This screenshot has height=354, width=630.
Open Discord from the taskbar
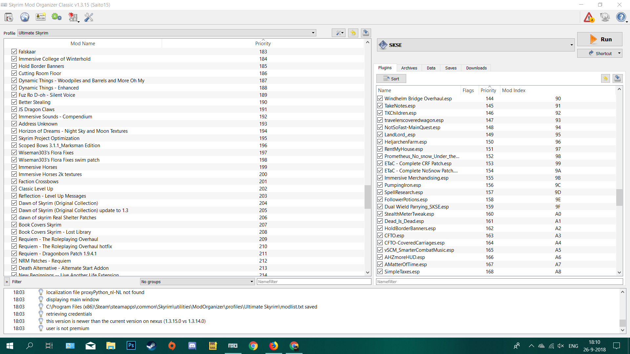click(192, 346)
